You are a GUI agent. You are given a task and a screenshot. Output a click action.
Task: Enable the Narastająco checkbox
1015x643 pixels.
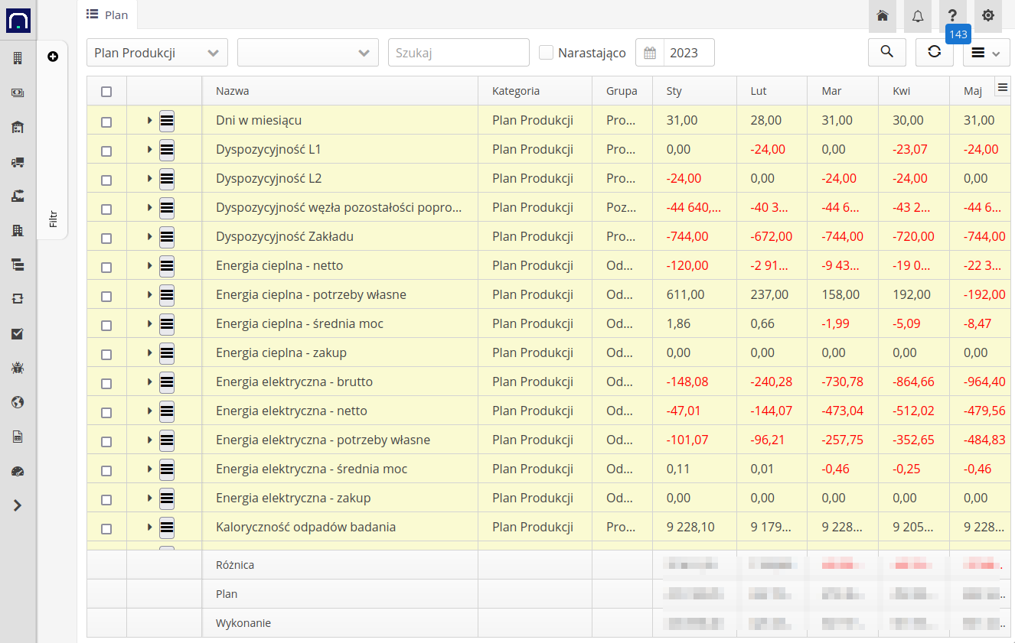coord(546,53)
